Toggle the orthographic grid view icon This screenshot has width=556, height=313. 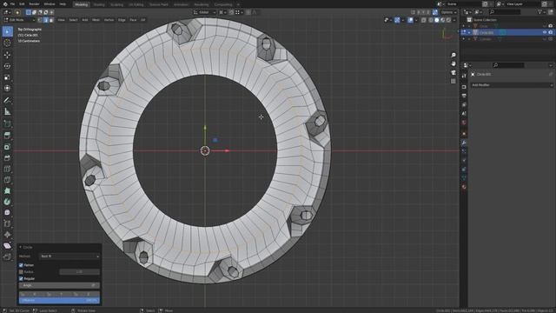(453, 81)
